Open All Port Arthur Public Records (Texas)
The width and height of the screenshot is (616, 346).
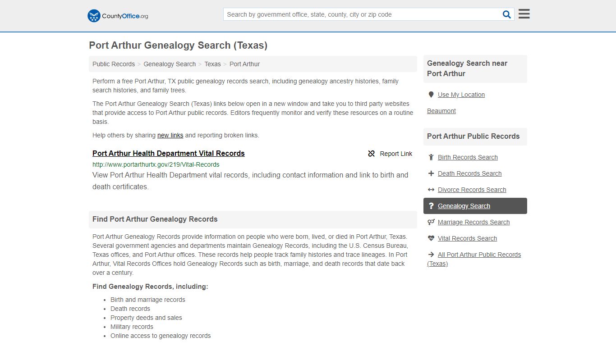click(474, 259)
